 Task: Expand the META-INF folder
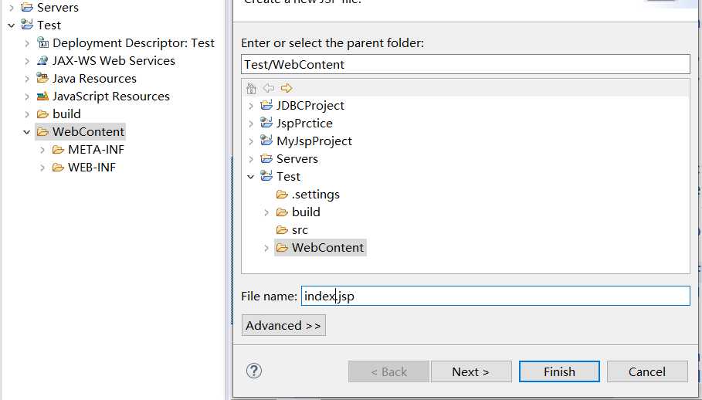click(x=42, y=150)
